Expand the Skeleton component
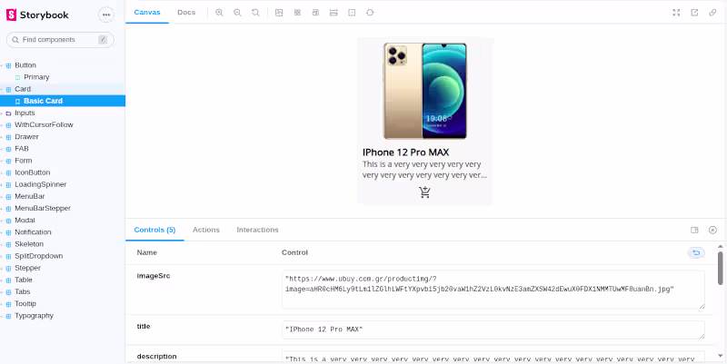 [x=29, y=244]
